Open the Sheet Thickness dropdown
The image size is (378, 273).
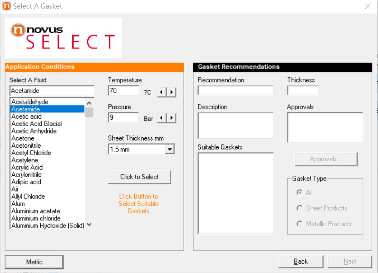169,150
